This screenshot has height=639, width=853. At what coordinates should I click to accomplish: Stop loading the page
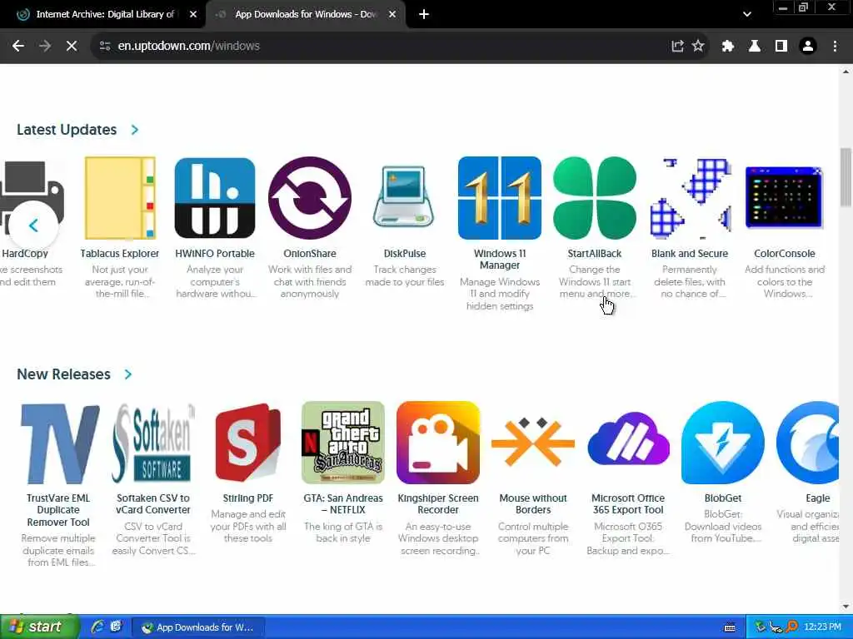point(72,47)
